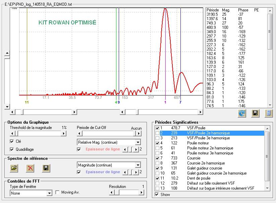The height and width of the screenshot is (203, 276).
Task: Click Periode de Cut-Off right arrow
Action: click(139, 134)
